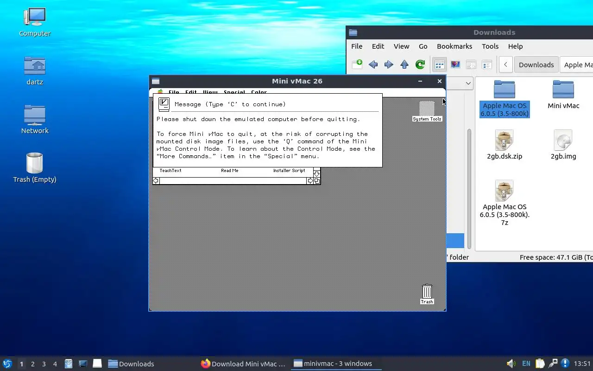Image resolution: width=593 pixels, height=371 pixels.
Task: Switch to compact list view in file manager
Action: [x=471, y=64]
